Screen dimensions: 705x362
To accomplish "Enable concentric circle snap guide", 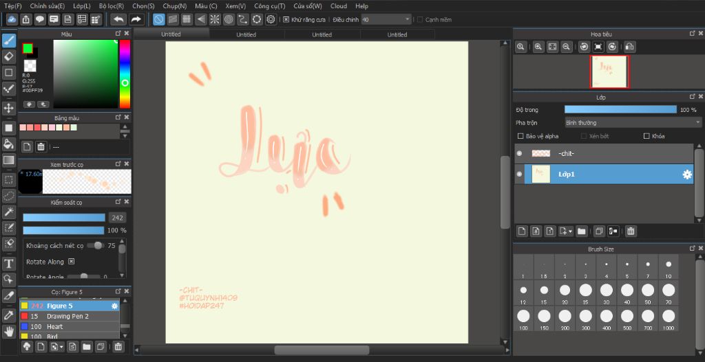I will tap(229, 19).
